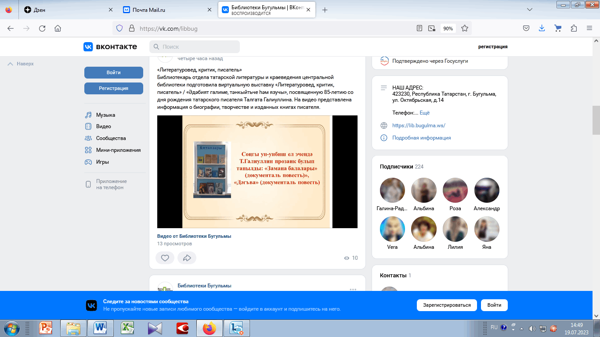Open Windows Start menu
This screenshot has width=600, height=337.
11,328
